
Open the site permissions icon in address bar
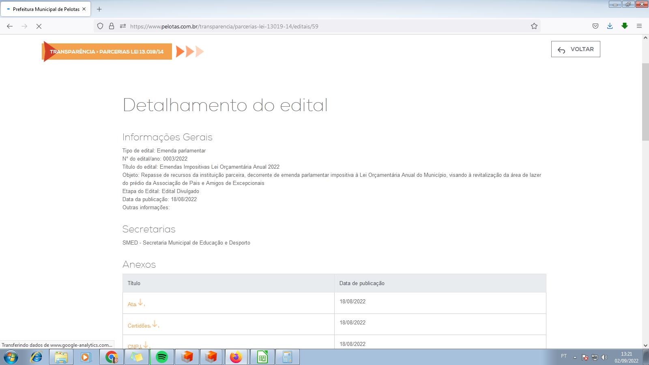(x=123, y=26)
